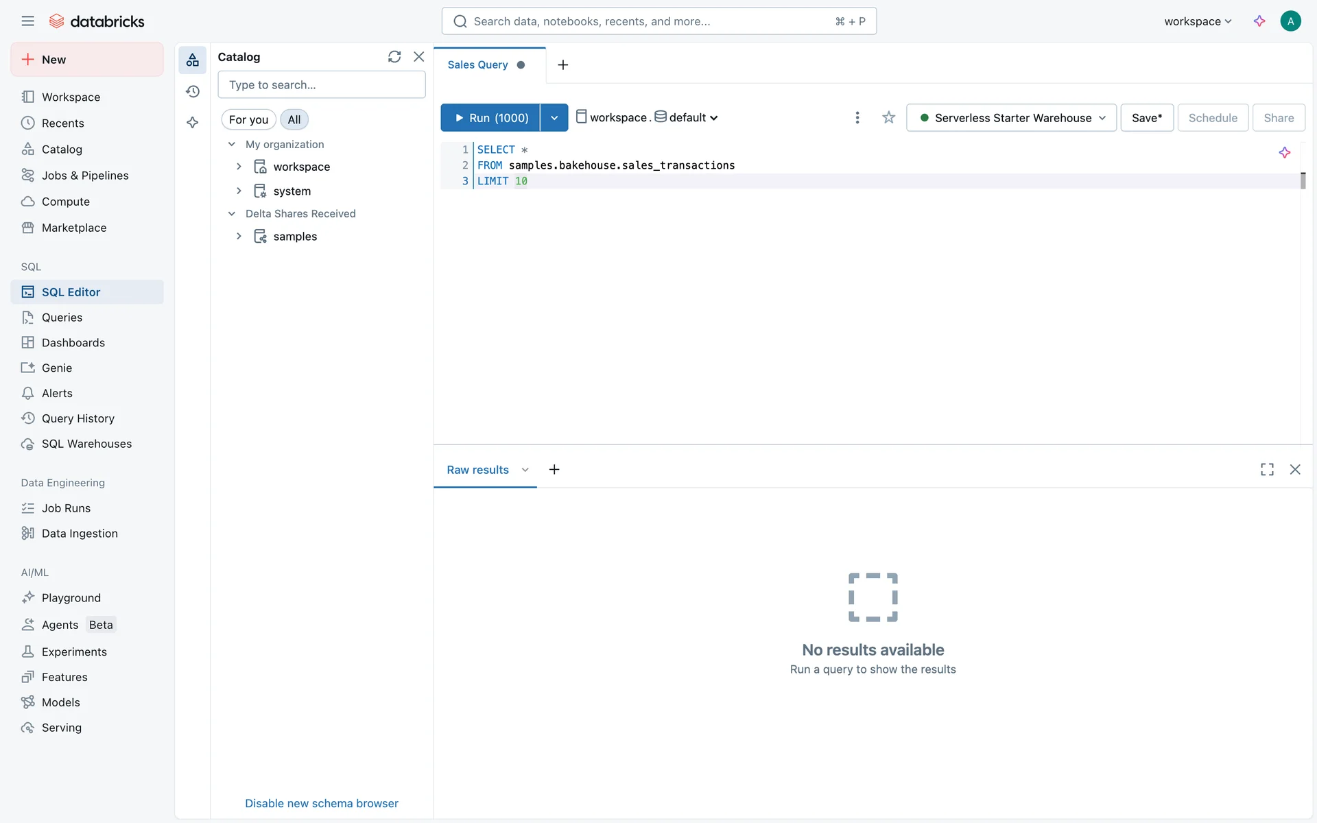The width and height of the screenshot is (1317, 823).
Task: Open the Serverless Starter Warehouse dropdown
Action: pos(1012,118)
